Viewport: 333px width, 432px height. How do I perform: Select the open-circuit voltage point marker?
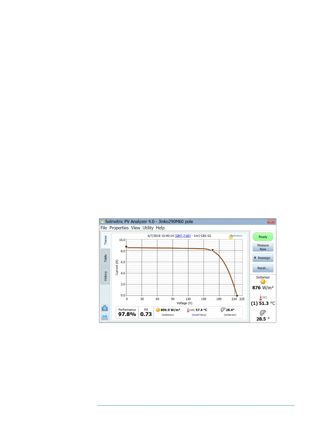pyautogui.click(x=237, y=296)
